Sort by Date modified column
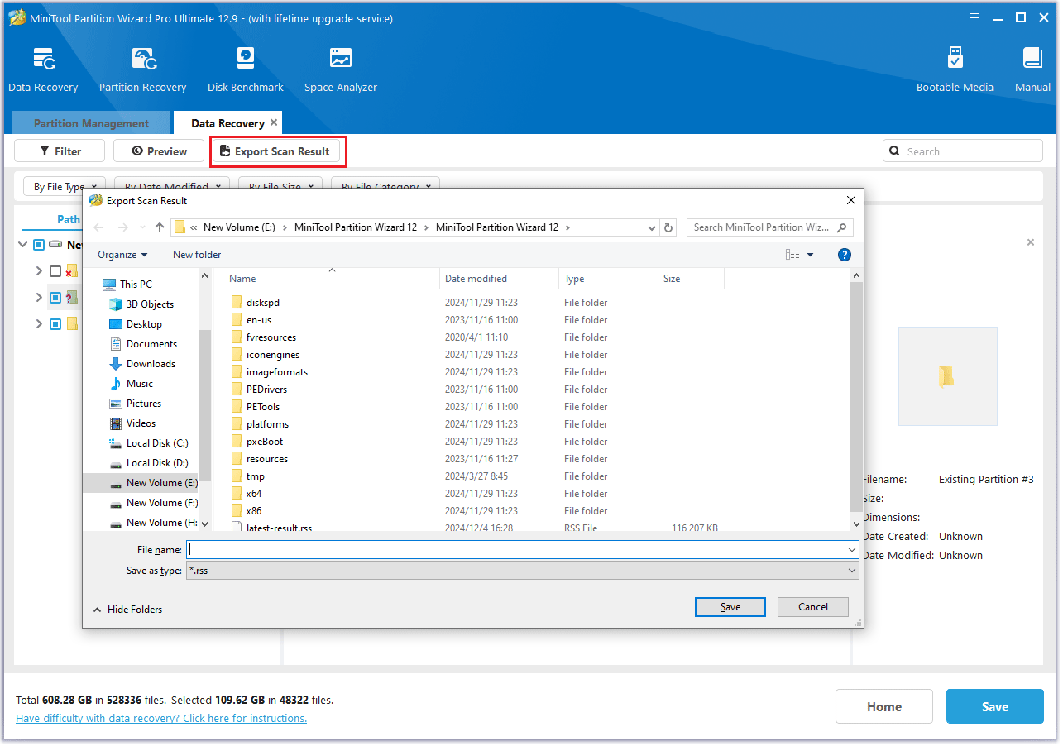 pyautogui.click(x=499, y=279)
